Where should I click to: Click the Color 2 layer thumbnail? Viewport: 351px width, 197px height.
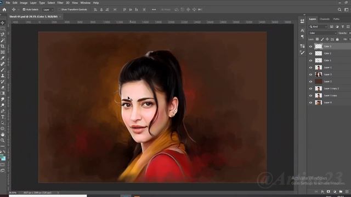[318, 54]
